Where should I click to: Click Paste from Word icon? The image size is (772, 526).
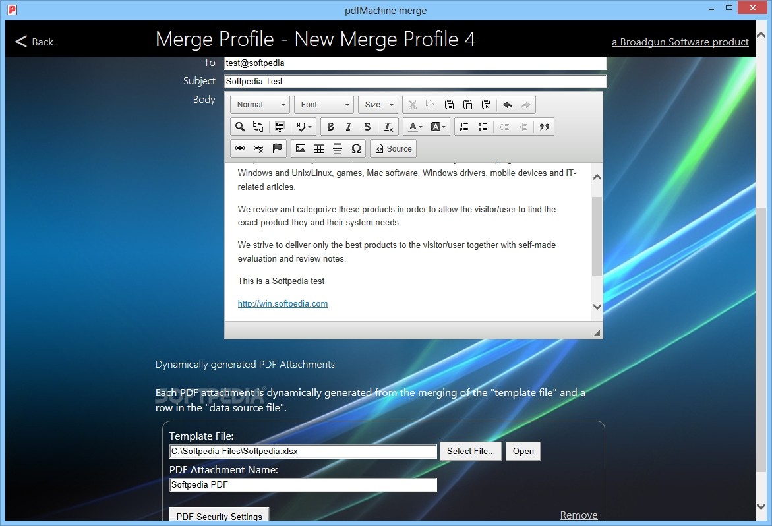point(487,105)
